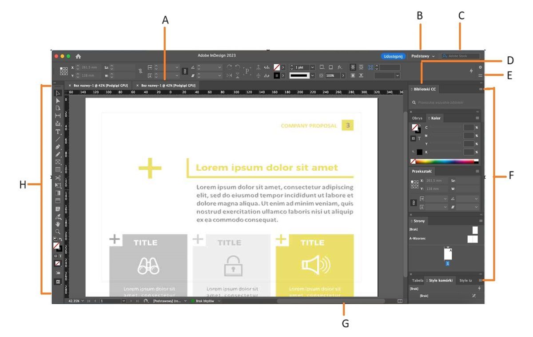Viewport: 533px width, 337px height.
Task: Select the Type tool
Action: coord(58,132)
